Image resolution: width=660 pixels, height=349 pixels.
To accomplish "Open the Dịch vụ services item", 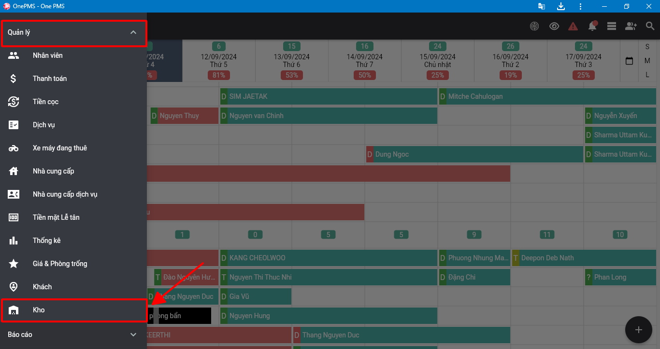I will pos(73,125).
